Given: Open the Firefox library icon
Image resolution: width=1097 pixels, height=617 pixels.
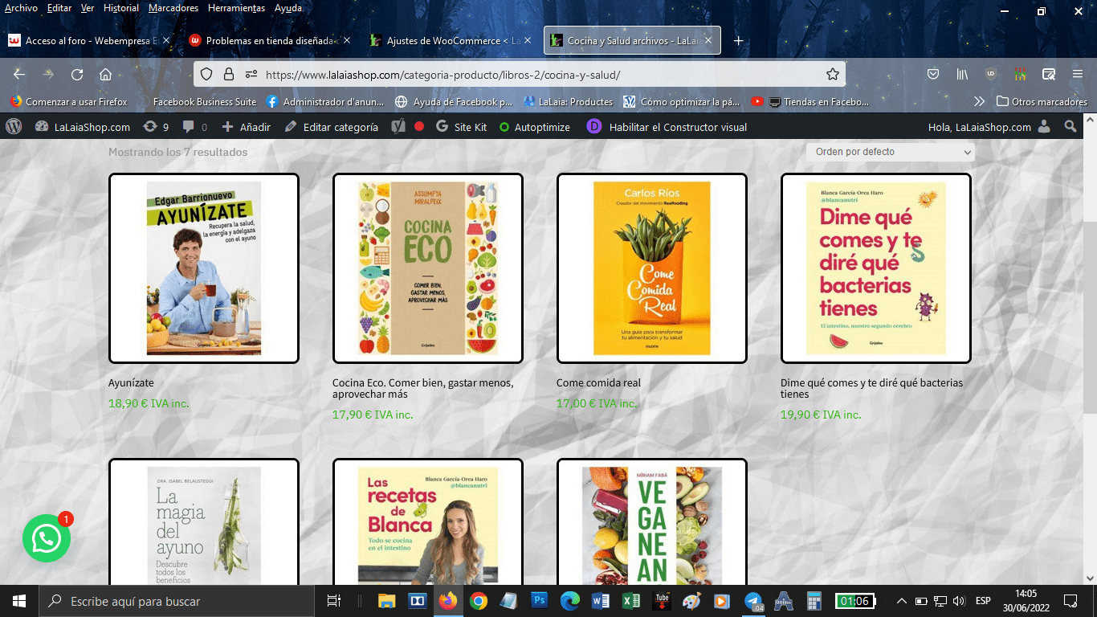Looking at the screenshot, I should pos(962,74).
